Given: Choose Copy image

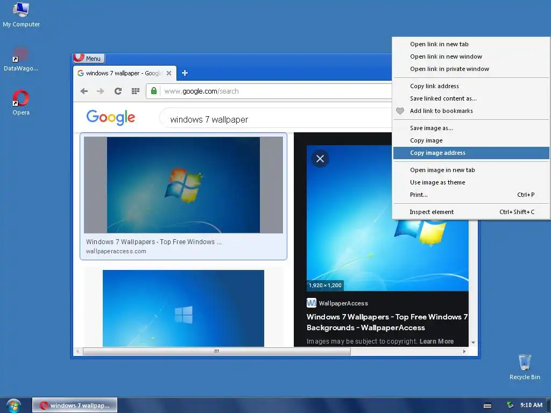Looking at the screenshot, I should (471, 140).
